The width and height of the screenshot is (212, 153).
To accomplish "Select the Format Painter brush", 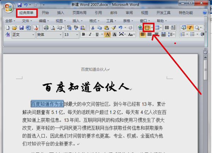I will (113, 28).
